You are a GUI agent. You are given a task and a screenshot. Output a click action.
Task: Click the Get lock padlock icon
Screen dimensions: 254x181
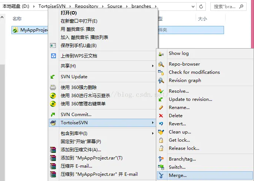point(161,140)
